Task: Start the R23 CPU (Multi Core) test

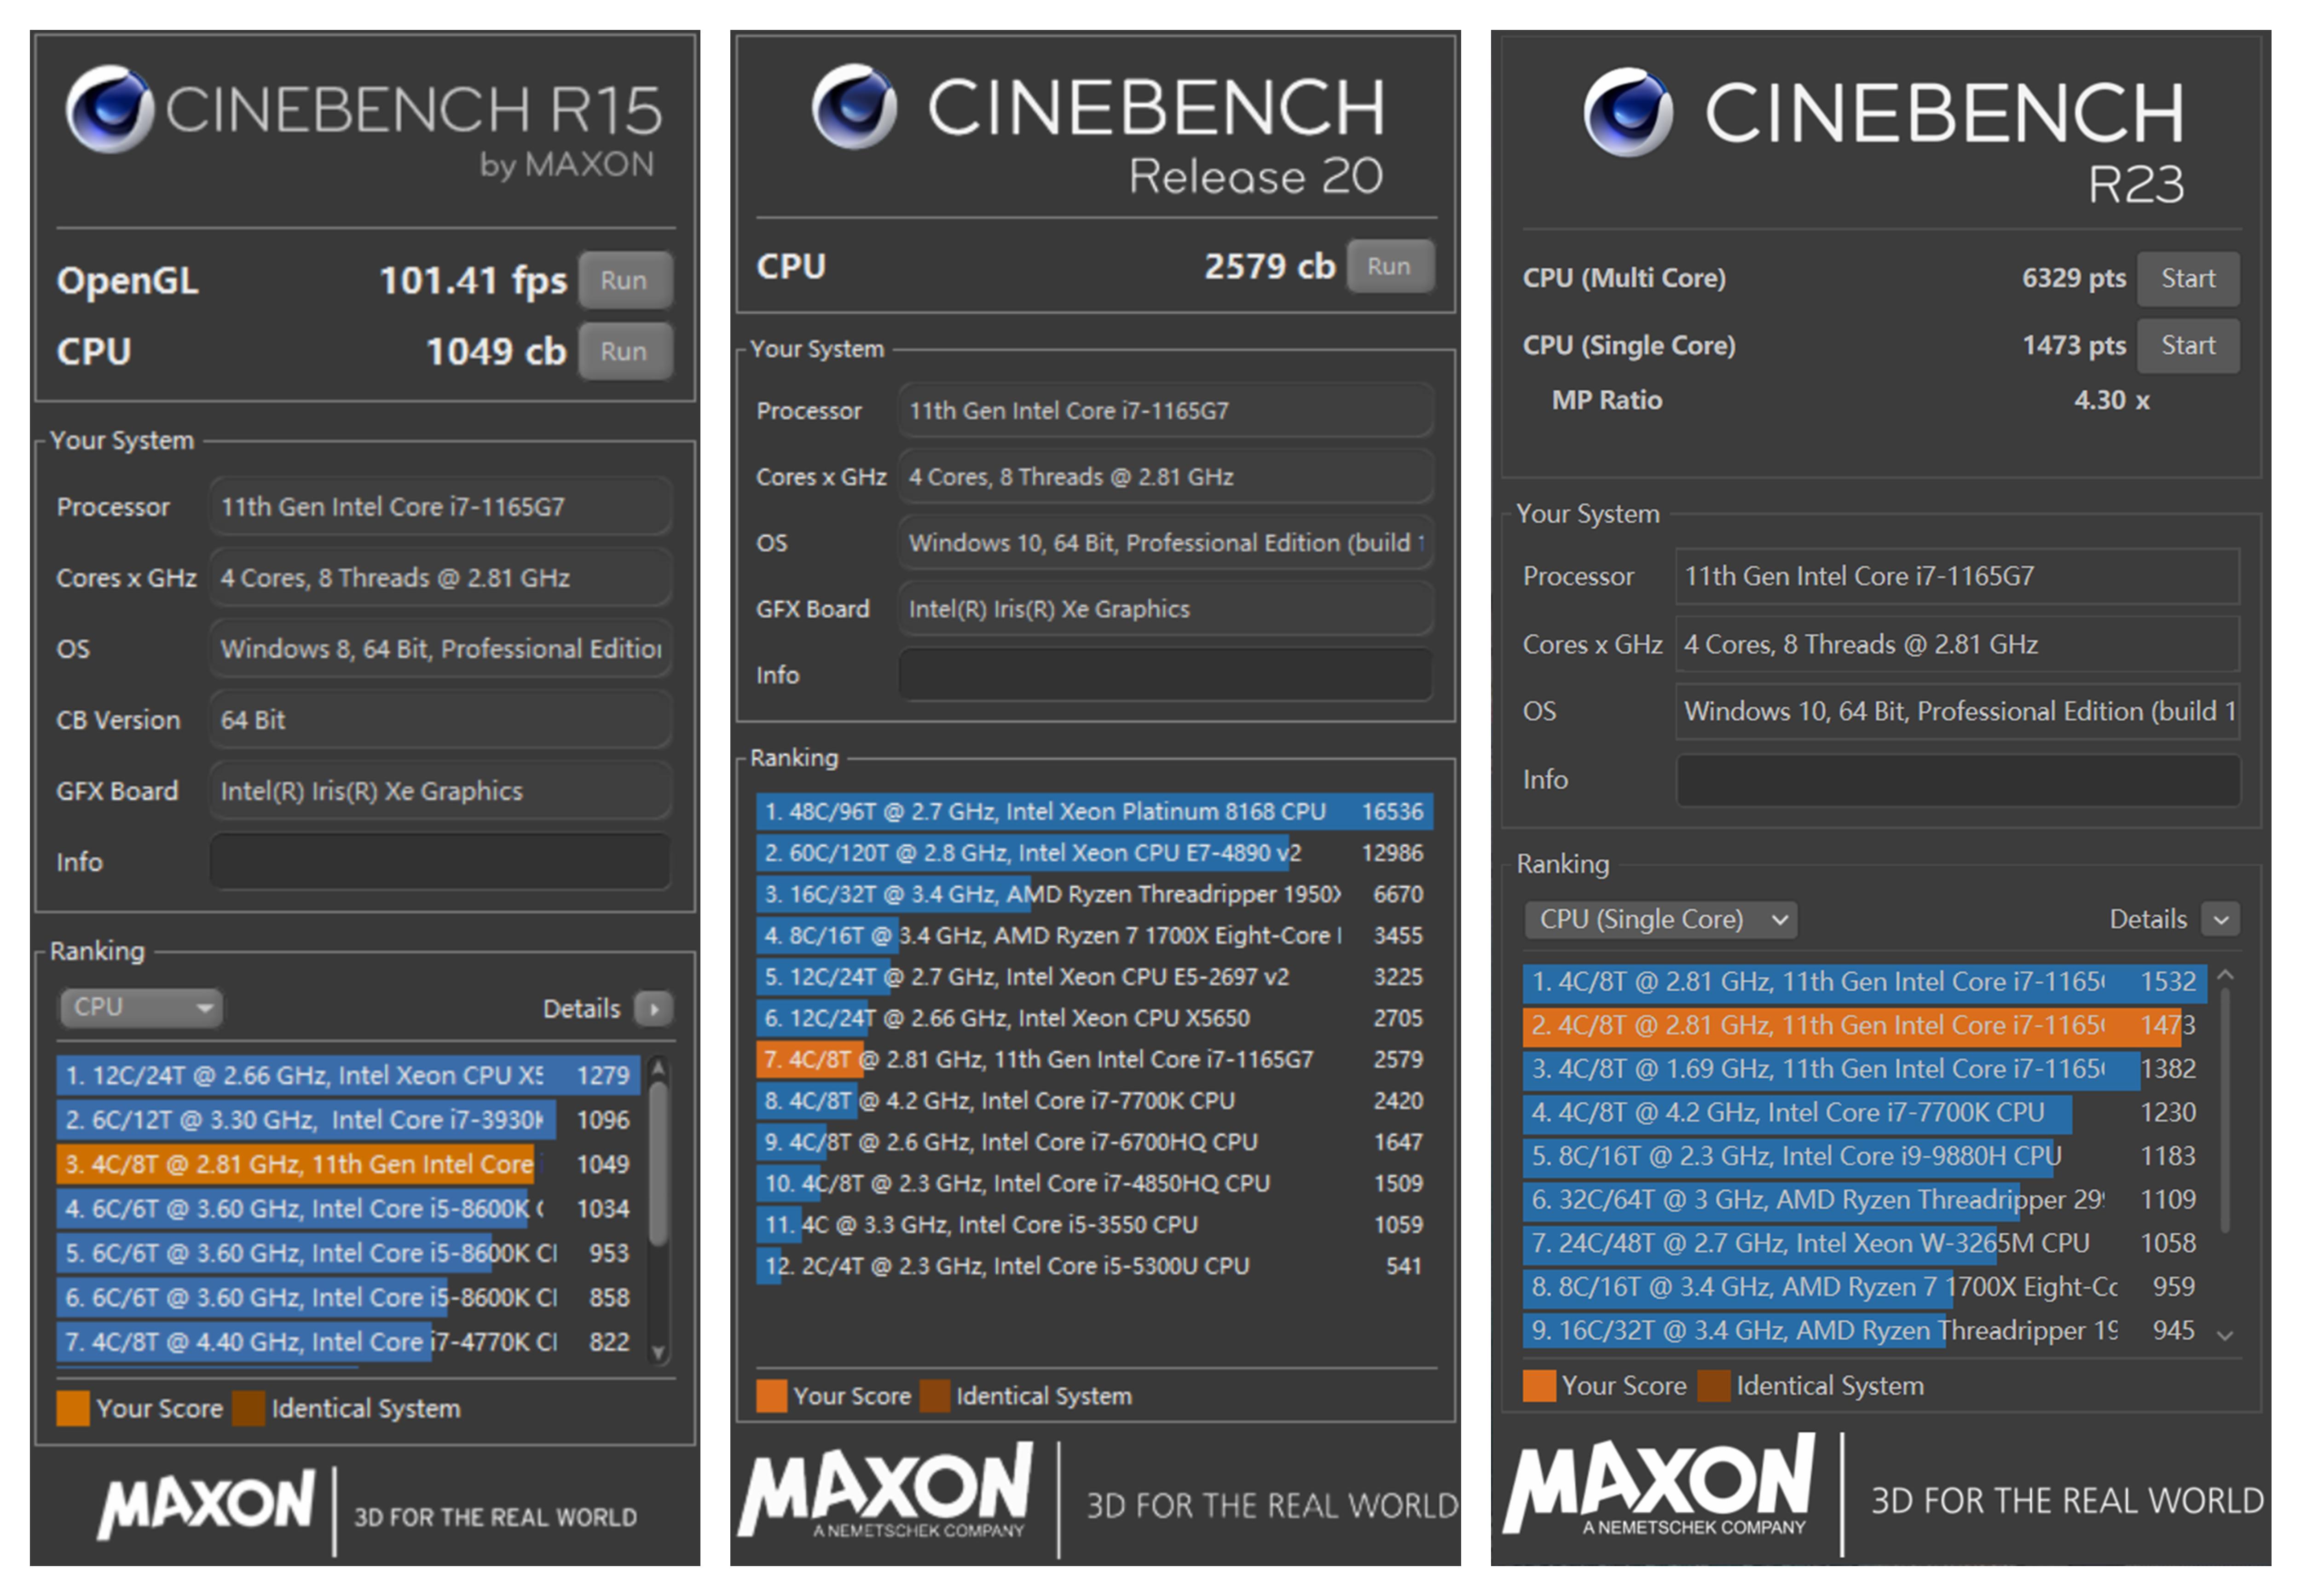Action: [x=2187, y=279]
